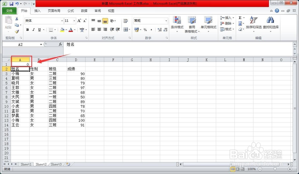299x174 pixels.
Task: Open 查找和选择 find and select
Action: 271,24
